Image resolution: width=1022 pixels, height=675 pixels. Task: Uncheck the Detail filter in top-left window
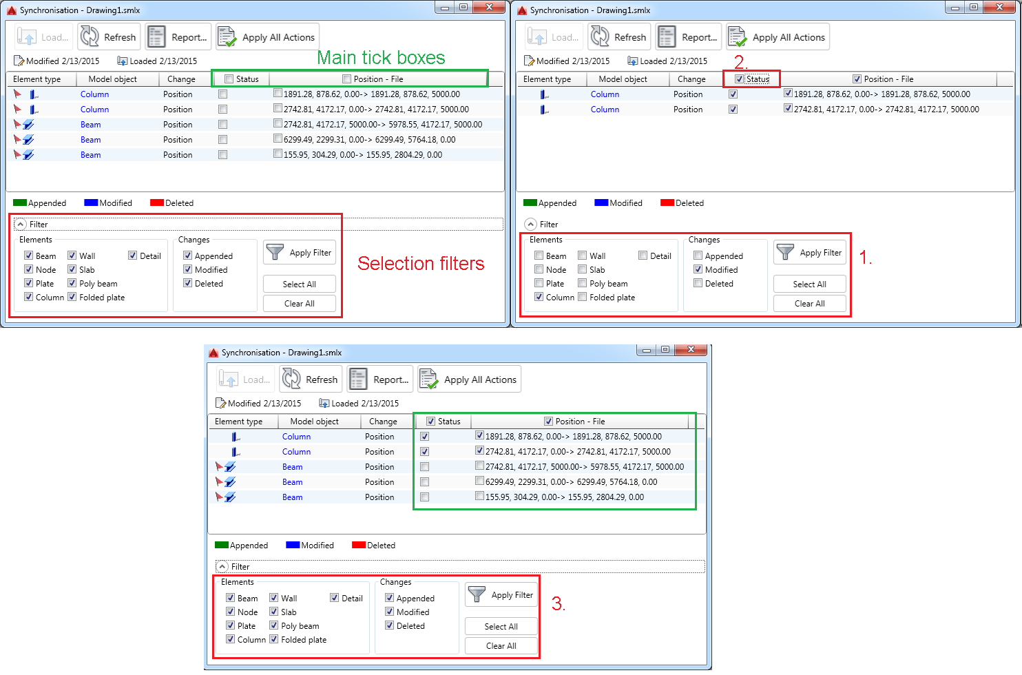(133, 256)
